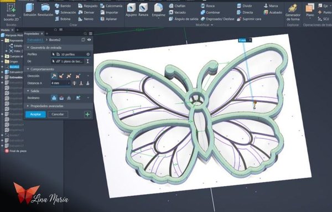Cancel the extrusion with Cancelar
The width and height of the screenshot is (332, 212).
pyautogui.click(x=58, y=115)
